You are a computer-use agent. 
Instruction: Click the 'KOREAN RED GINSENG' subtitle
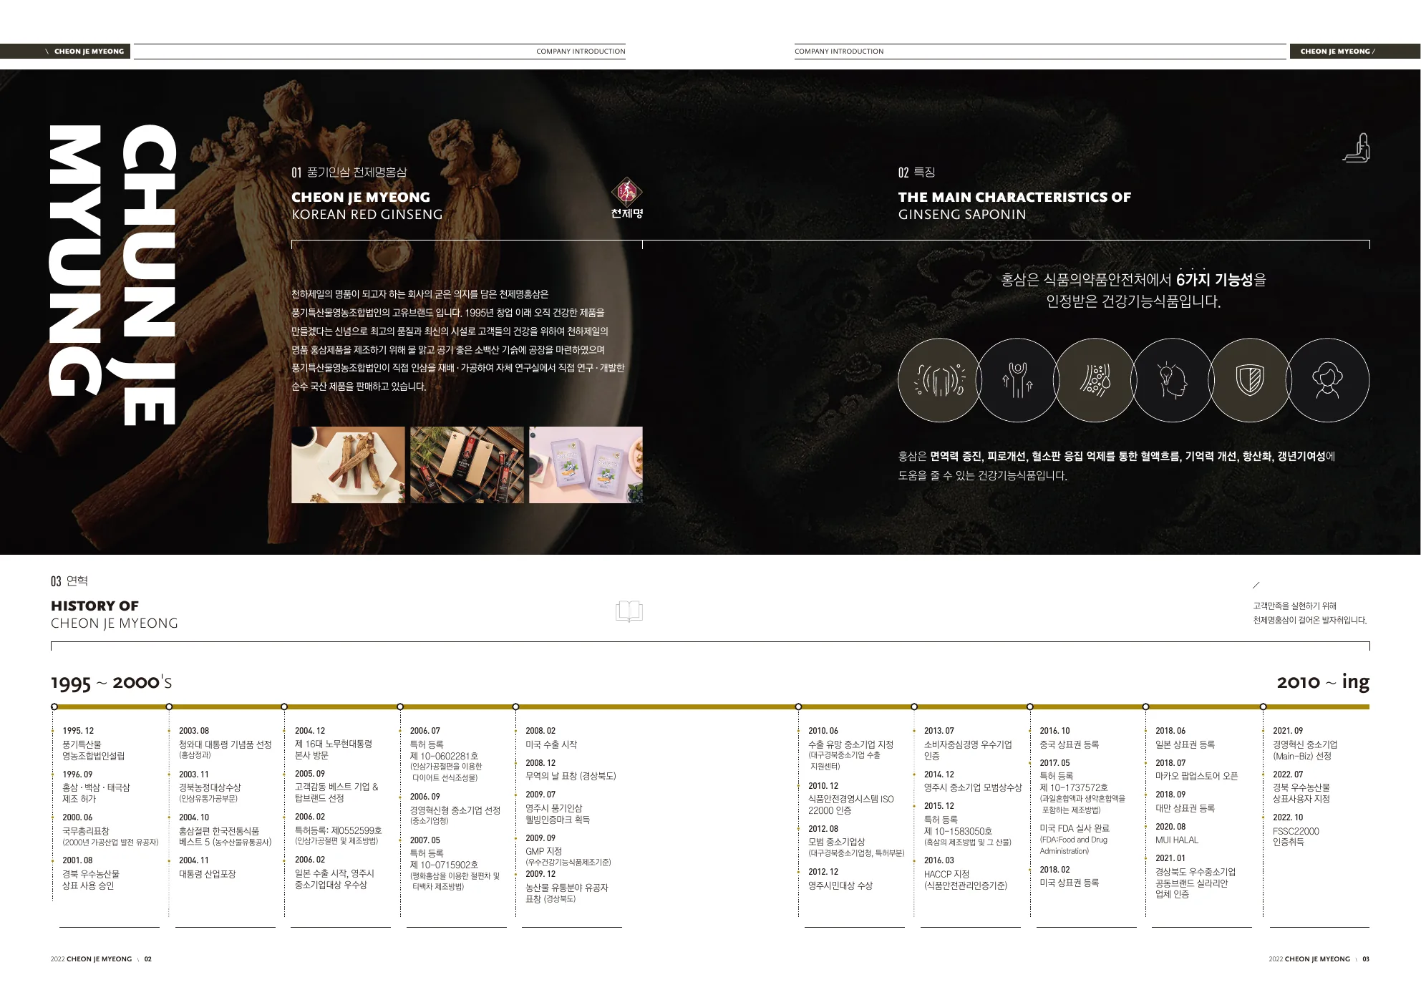tap(367, 214)
